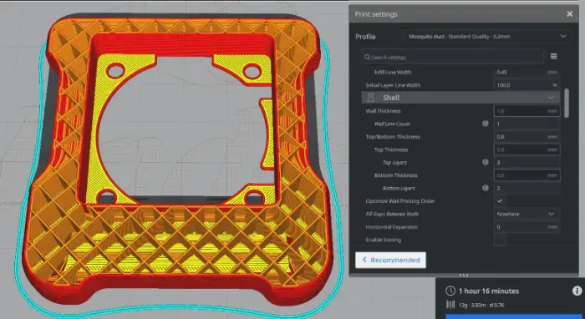Open the settings visibility hamburger menu
The image size is (585, 319).
click(x=553, y=57)
